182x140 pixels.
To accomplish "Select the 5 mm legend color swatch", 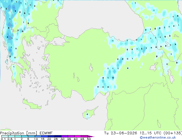I will (x=31, y=136).
